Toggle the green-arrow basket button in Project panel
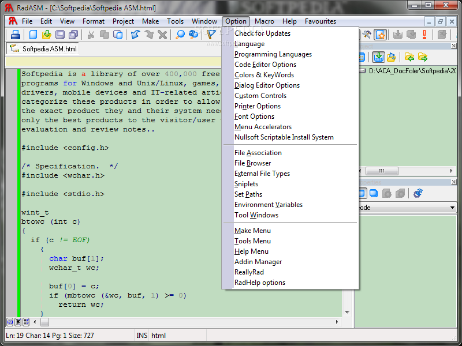 pos(378,57)
